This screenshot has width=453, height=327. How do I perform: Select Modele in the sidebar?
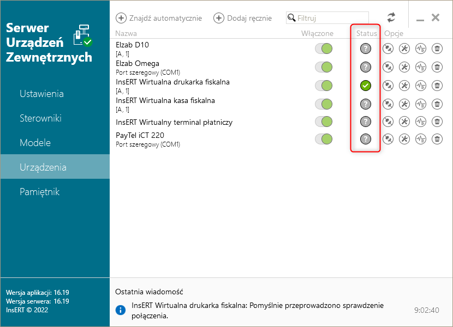55,143
